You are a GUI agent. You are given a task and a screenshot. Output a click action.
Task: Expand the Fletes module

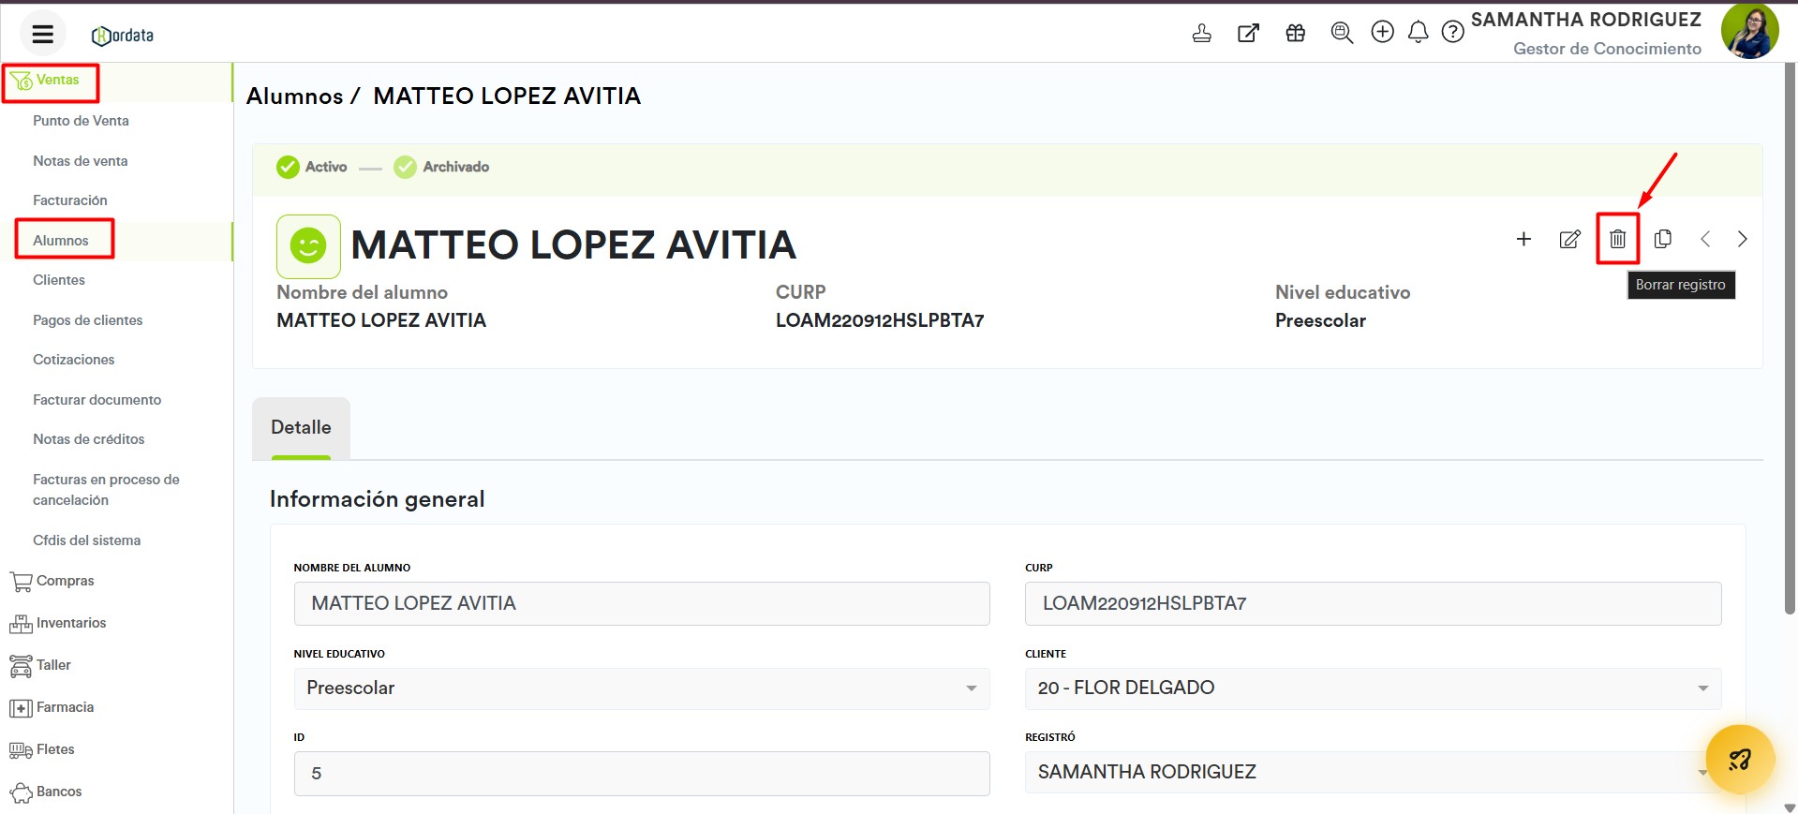pos(42,749)
